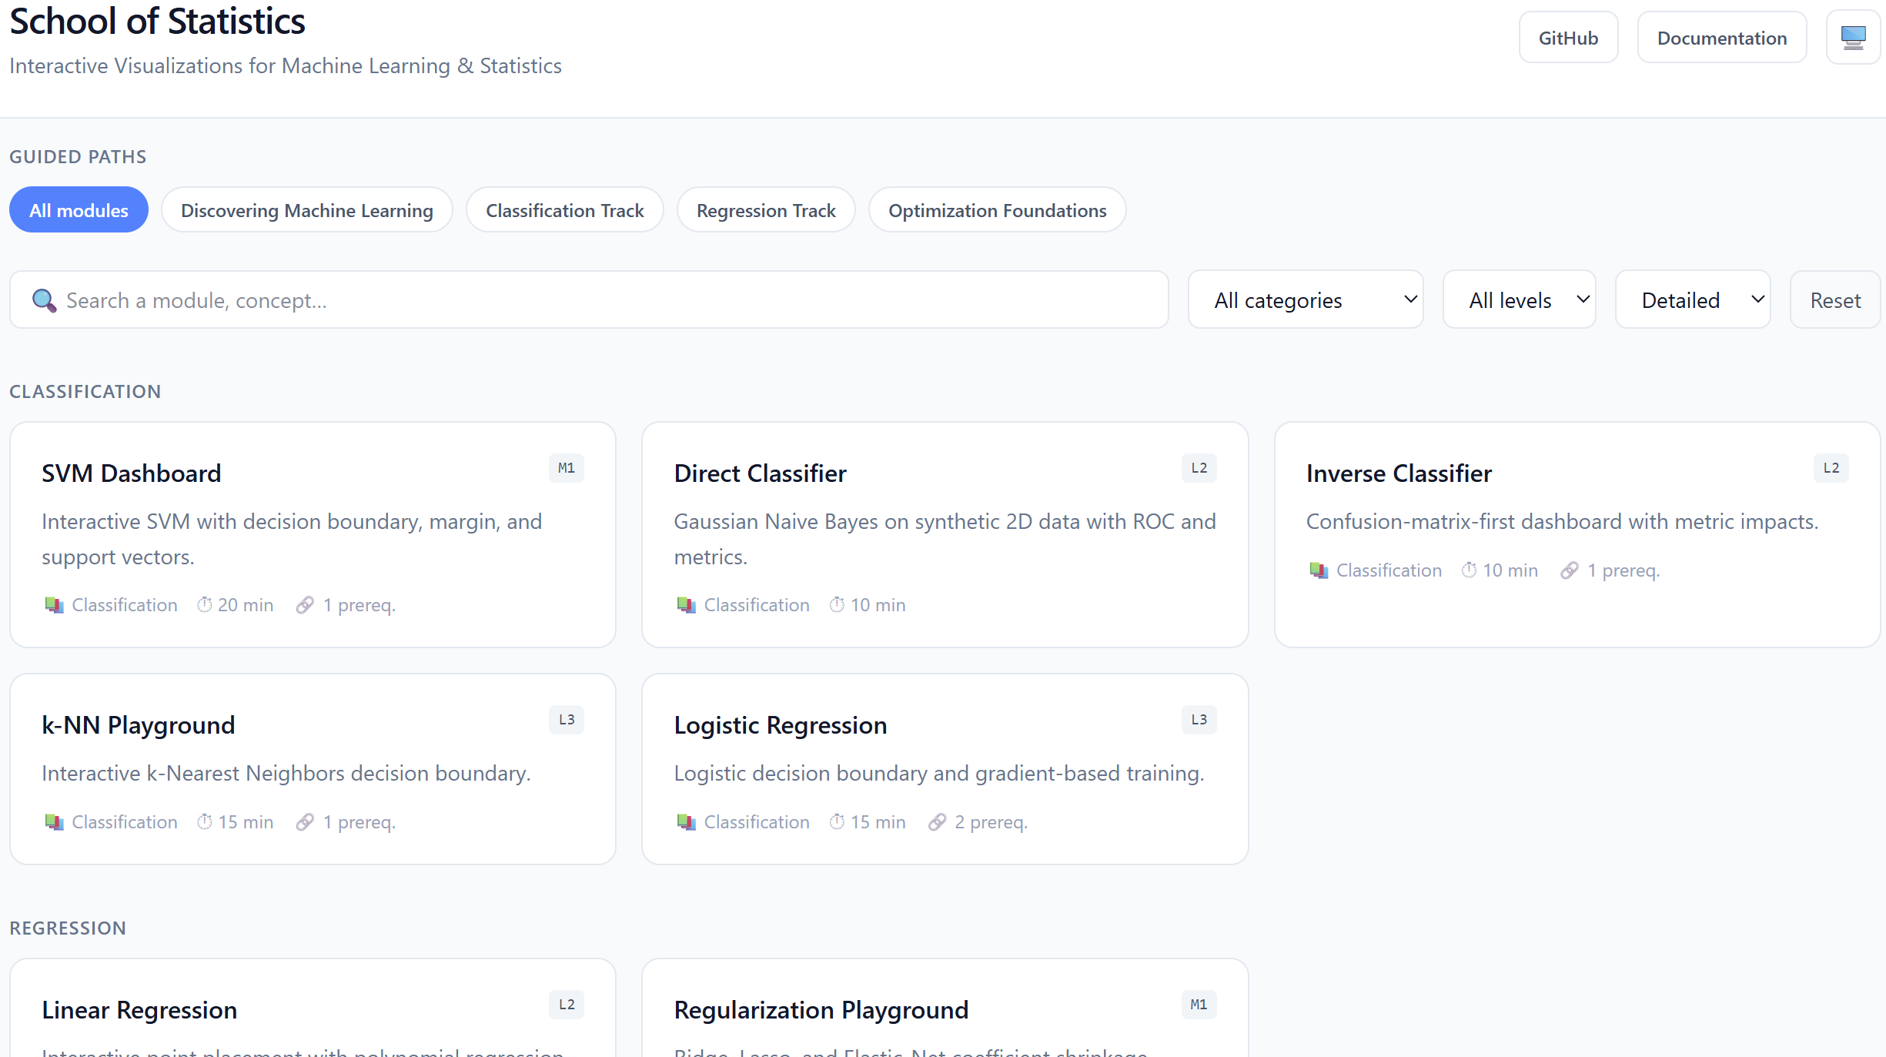The width and height of the screenshot is (1886, 1057).
Task: Click the Reset filters button
Action: (x=1835, y=300)
